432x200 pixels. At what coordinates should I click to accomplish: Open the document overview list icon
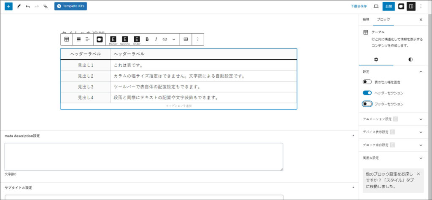click(x=46, y=7)
